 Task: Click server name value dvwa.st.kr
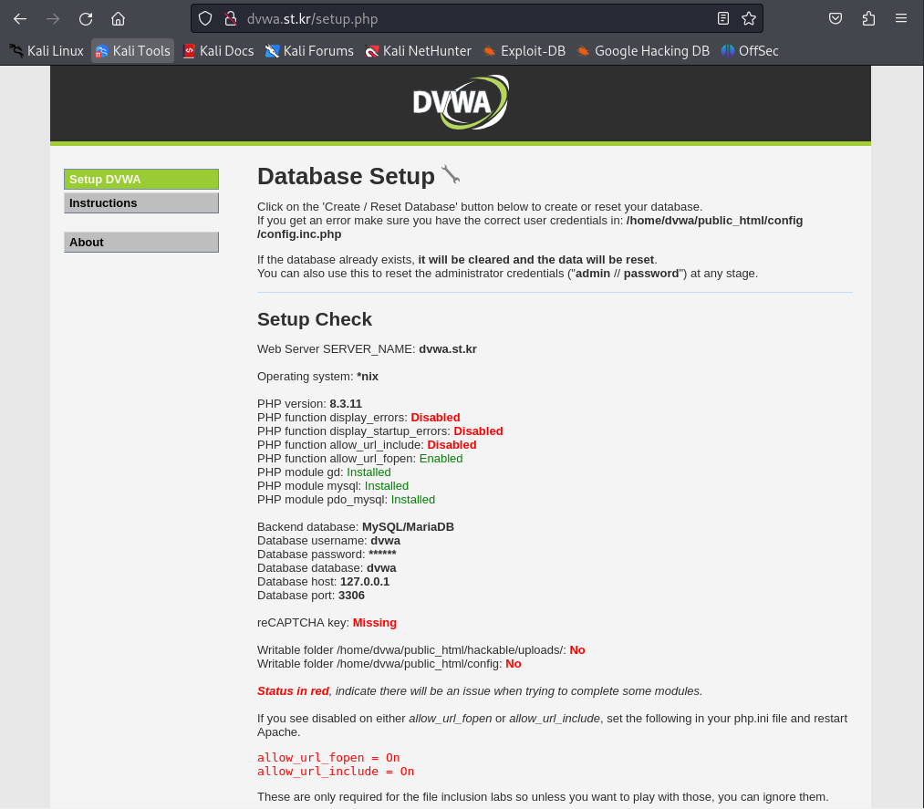(448, 348)
